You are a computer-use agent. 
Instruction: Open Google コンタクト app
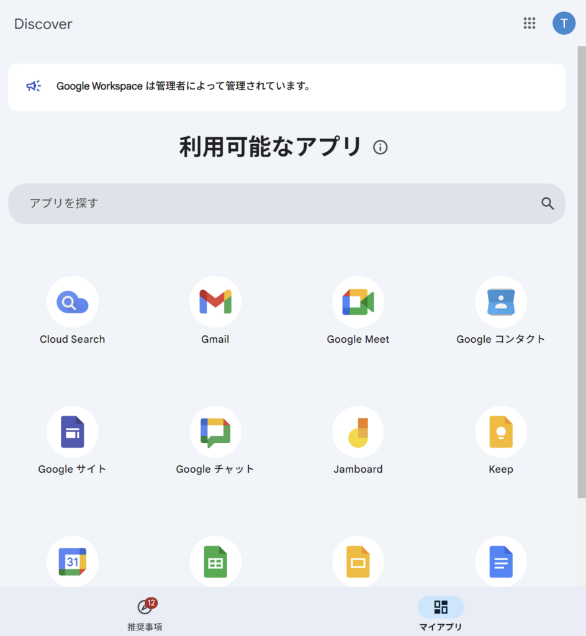[x=501, y=302]
